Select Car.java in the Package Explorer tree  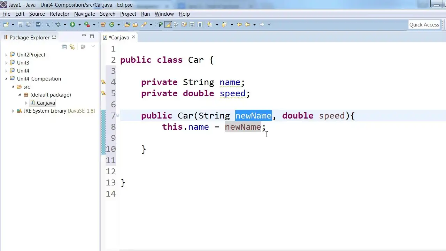[46, 102]
